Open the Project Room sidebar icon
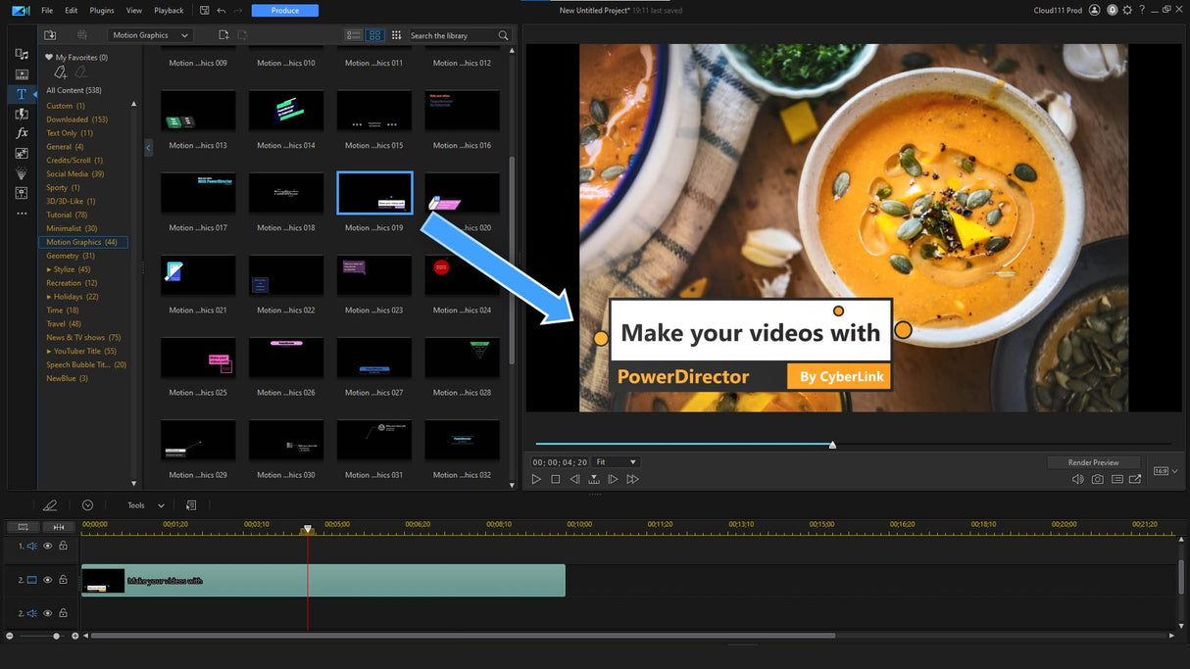Screen dimensions: 1190x669 22,74
